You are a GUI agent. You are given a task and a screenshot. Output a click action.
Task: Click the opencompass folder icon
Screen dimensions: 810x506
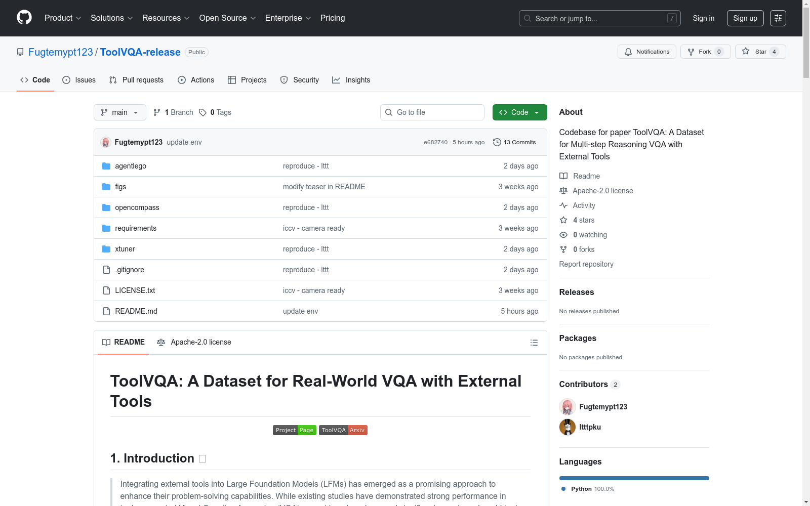point(106,207)
